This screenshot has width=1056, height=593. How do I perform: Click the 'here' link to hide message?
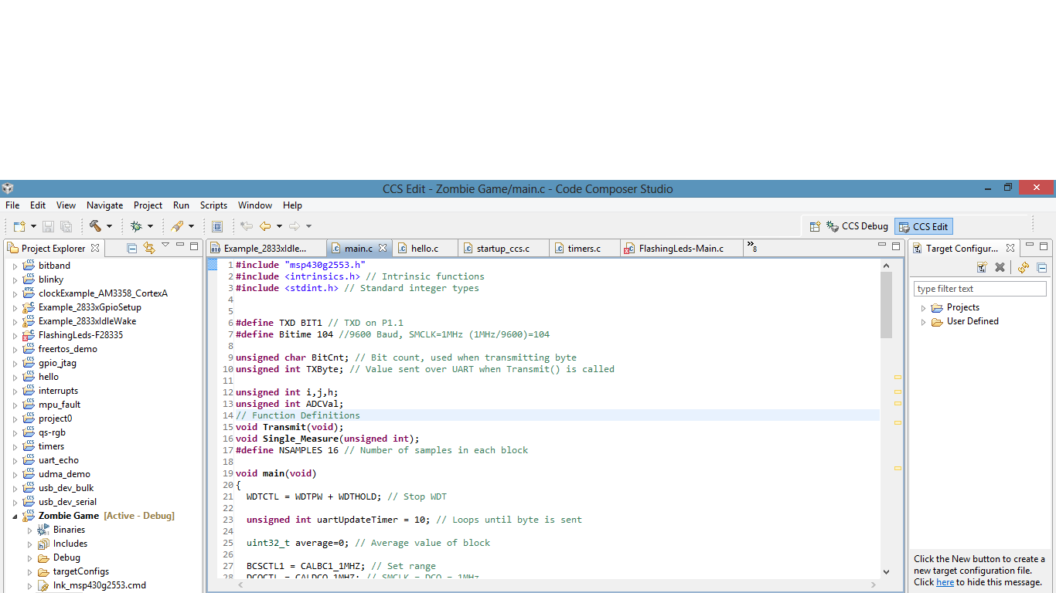pyautogui.click(x=945, y=582)
